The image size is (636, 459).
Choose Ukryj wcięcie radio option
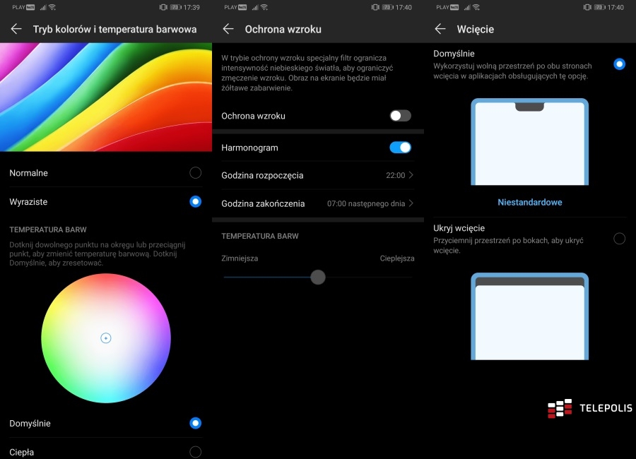click(x=619, y=239)
